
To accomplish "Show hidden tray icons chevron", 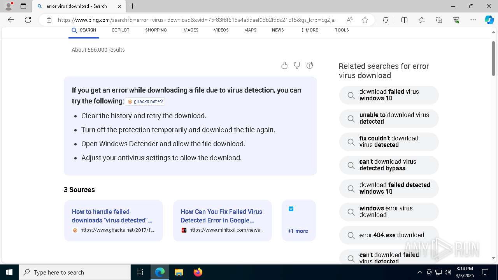I will (x=419, y=272).
